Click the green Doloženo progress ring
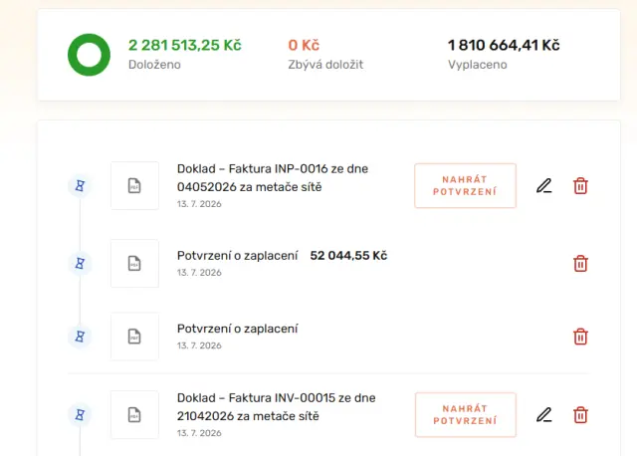 [89, 55]
